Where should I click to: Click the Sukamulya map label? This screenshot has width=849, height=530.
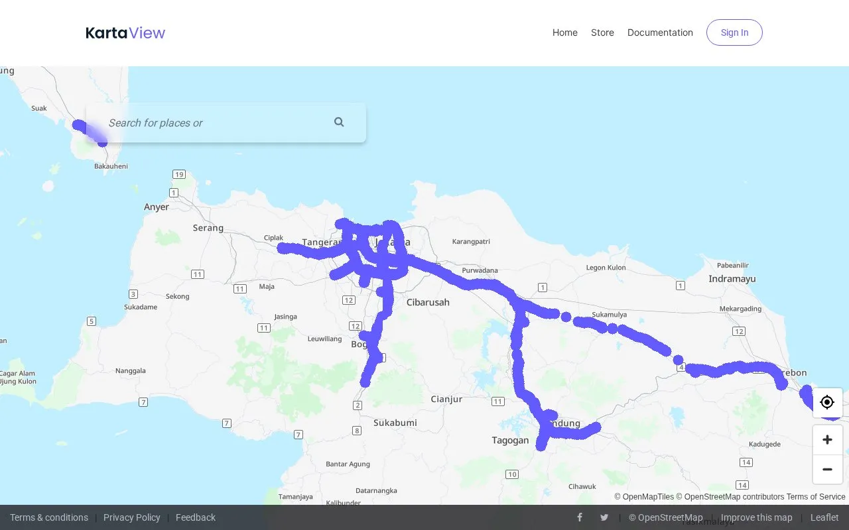click(x=610, y=315)
